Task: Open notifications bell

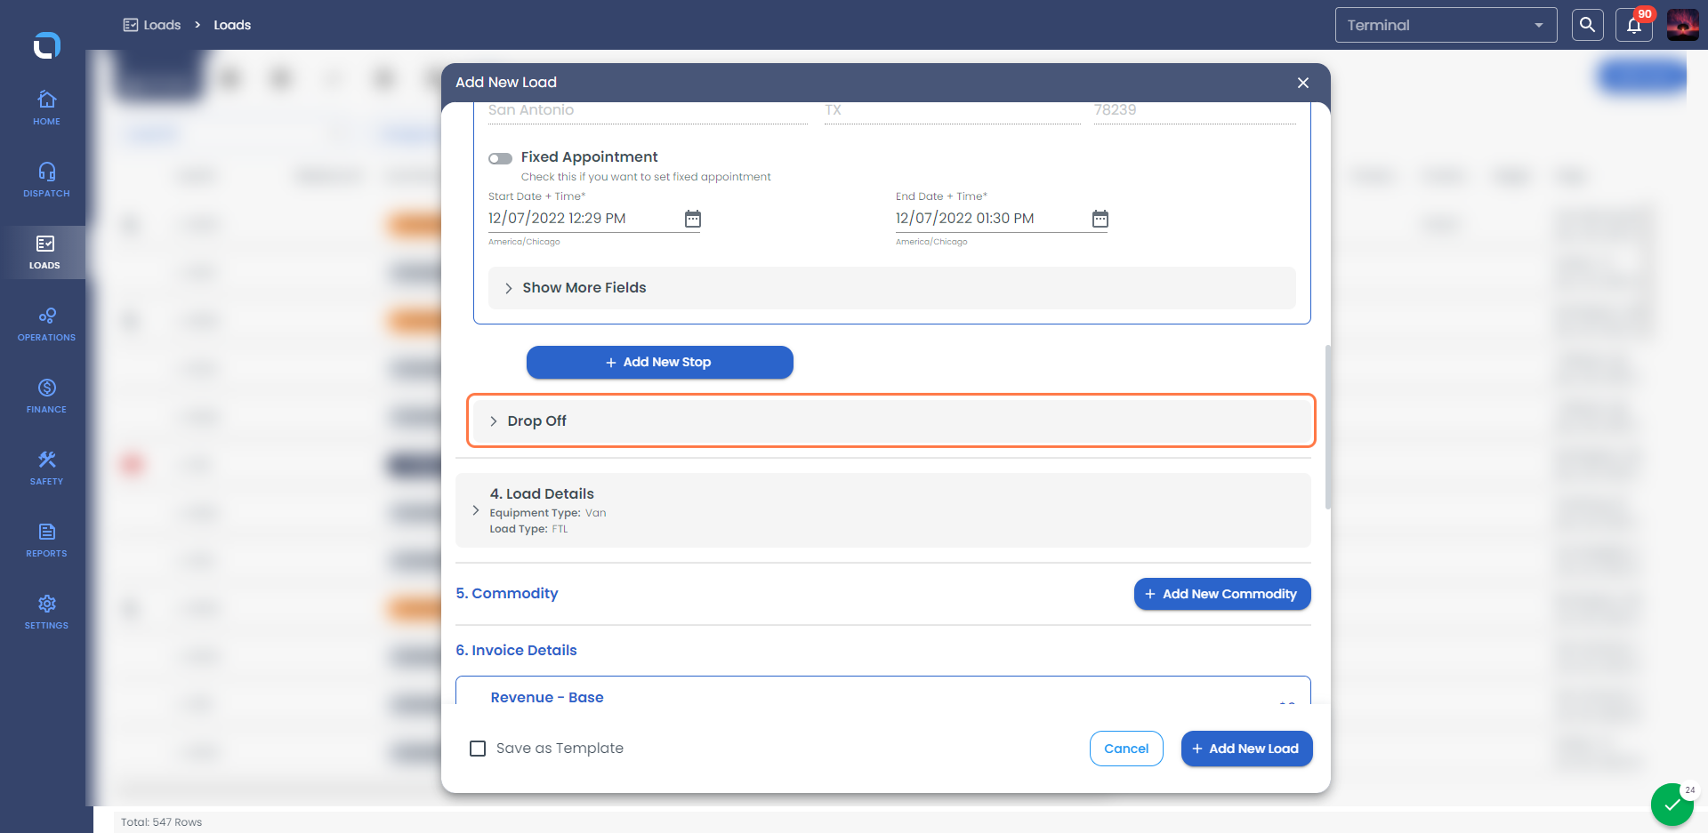Action: (x=1634, y=25)
